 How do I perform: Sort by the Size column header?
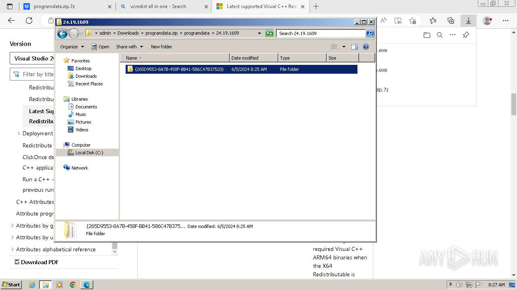click(343, 58)
